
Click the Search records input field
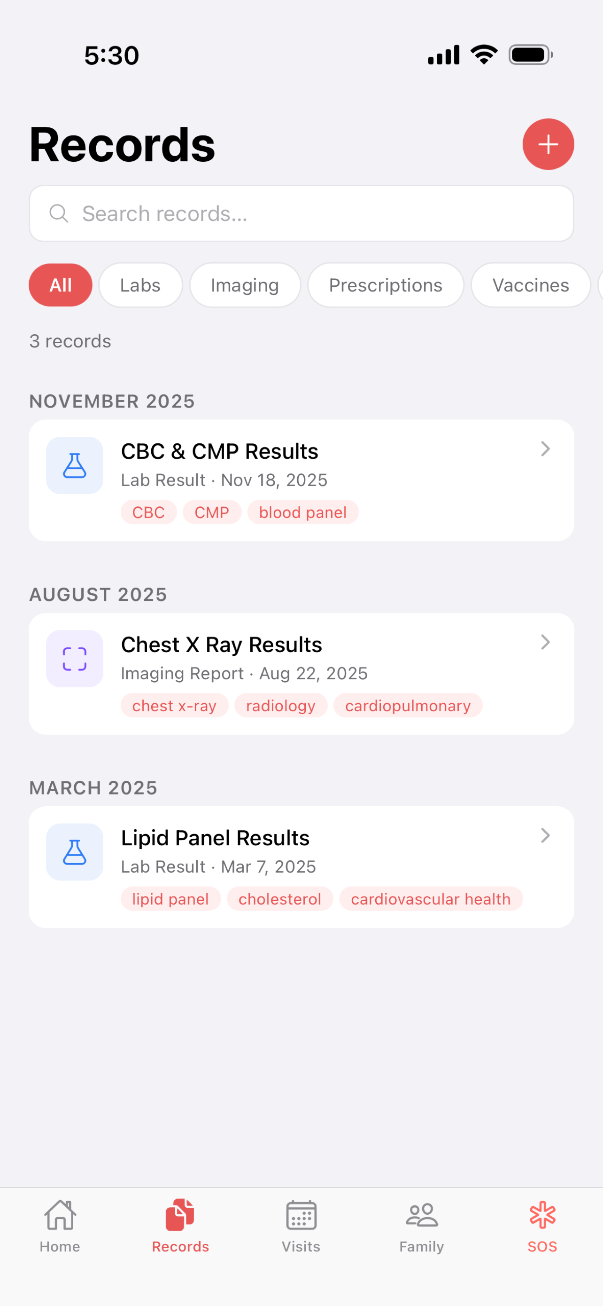coord(301,213)
